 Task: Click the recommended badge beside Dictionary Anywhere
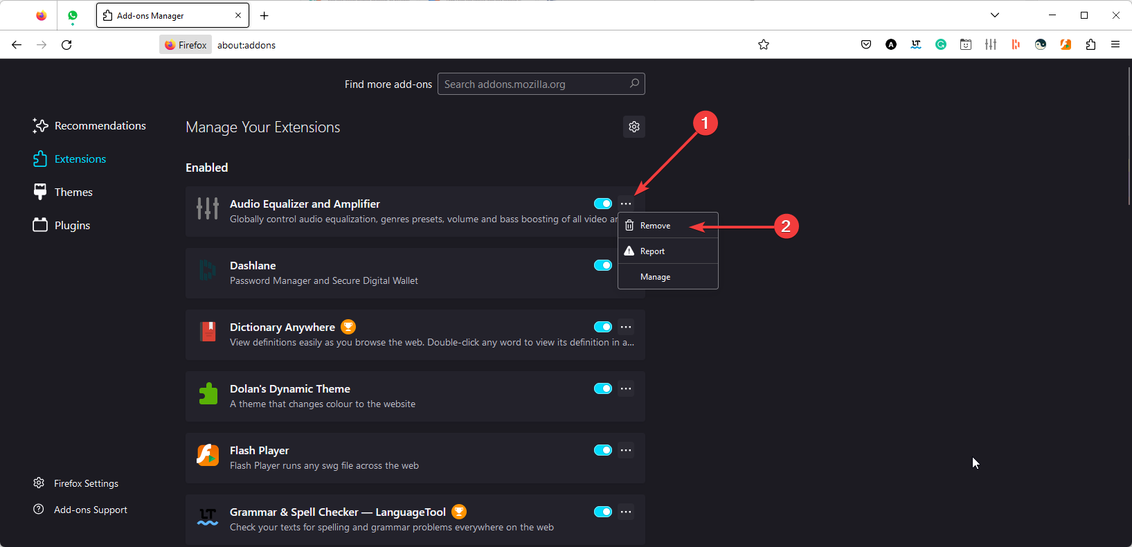pos(348,327)
